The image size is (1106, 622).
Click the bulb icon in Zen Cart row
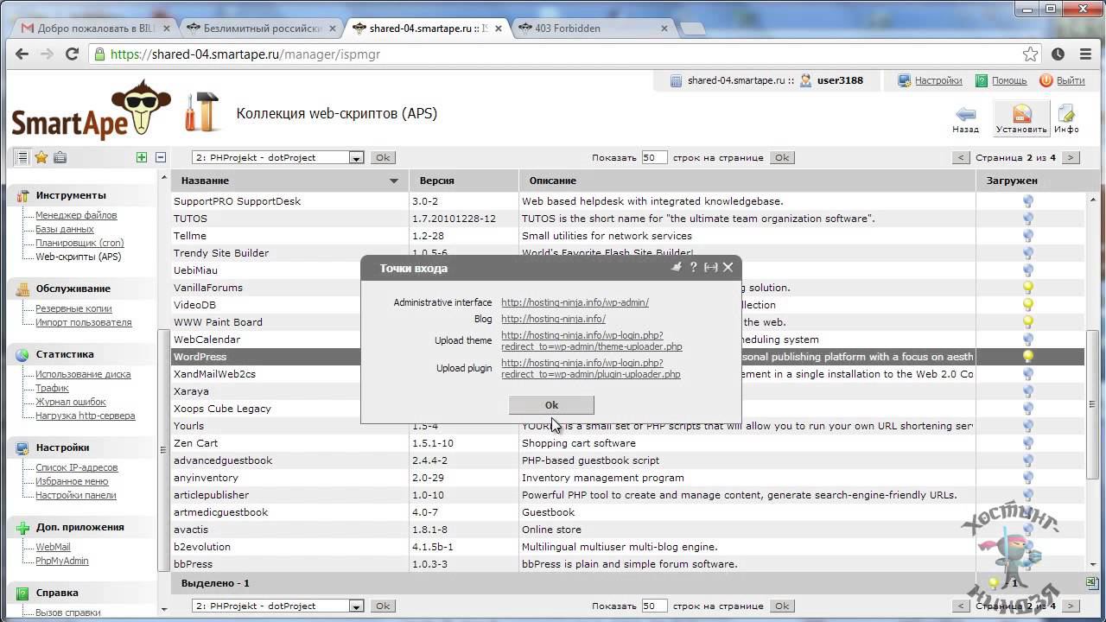point(1028,443)
